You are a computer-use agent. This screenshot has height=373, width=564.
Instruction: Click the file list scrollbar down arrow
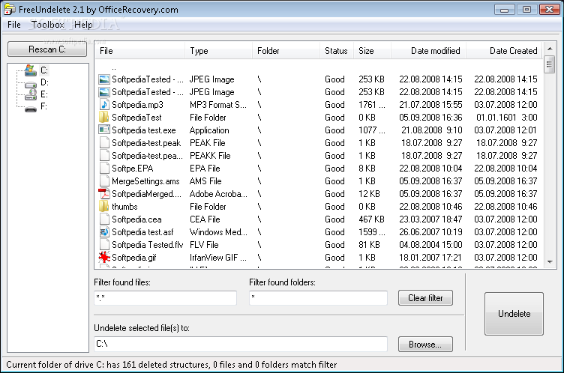pos(550,262)
